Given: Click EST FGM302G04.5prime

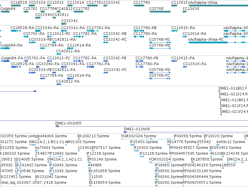Looking at the screenshot, I should [145, 139].
